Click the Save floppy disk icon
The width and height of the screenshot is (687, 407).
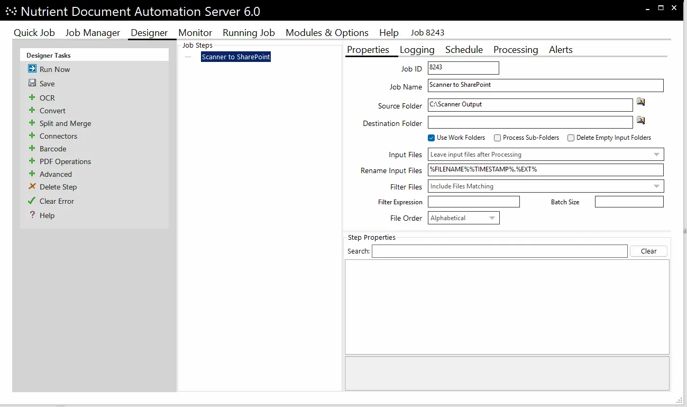[32, 83]
